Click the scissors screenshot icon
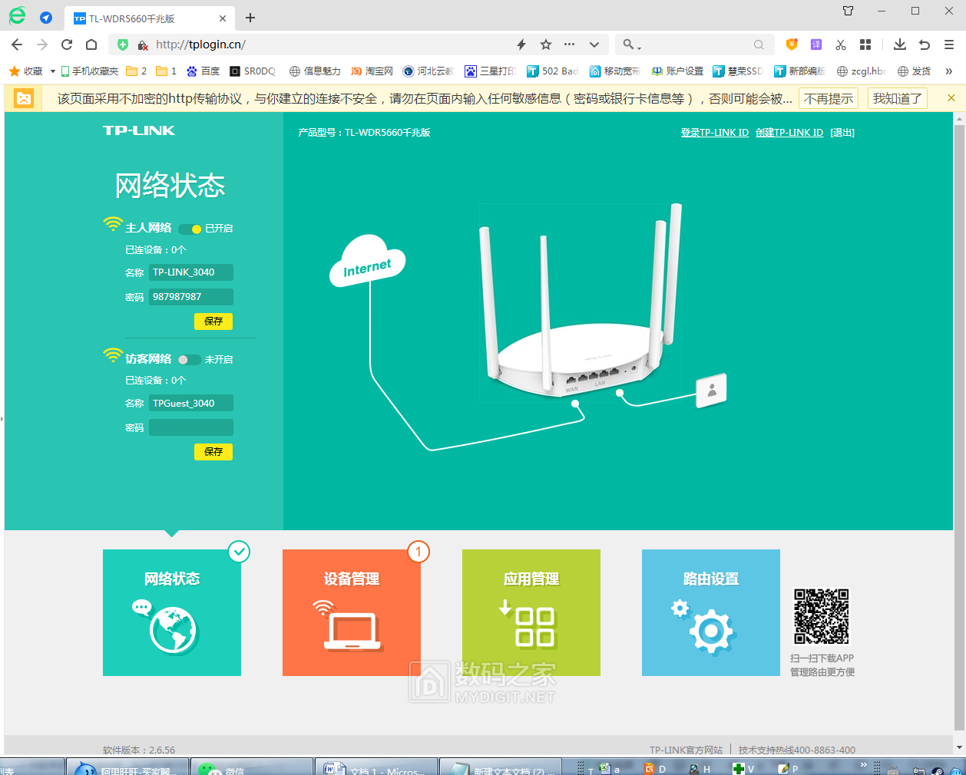This screenshot has height=775, width=966. (x=841, y=45)
